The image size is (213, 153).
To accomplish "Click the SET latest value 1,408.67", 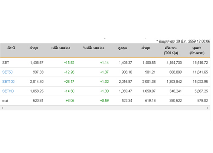I will coord(37,62).
